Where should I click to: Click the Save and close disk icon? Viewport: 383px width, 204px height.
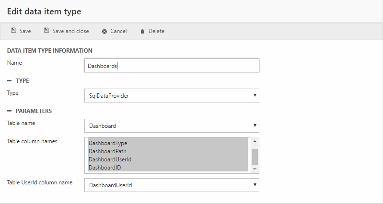[x=46, y=31]
